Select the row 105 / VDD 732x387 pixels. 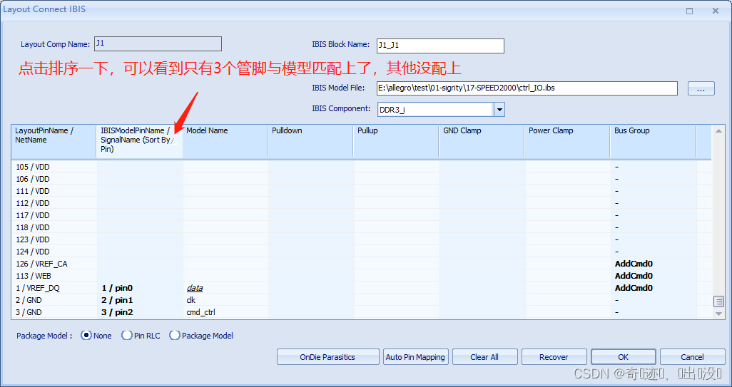[x=361, y=167]
